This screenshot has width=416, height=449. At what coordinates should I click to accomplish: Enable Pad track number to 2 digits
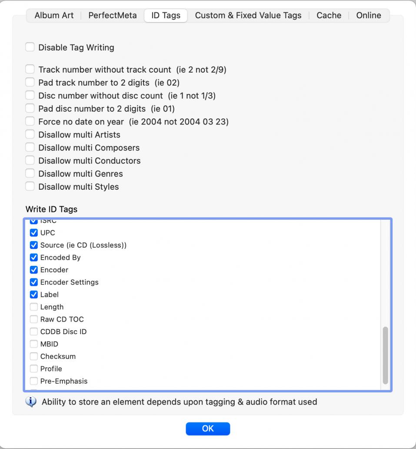30,83
